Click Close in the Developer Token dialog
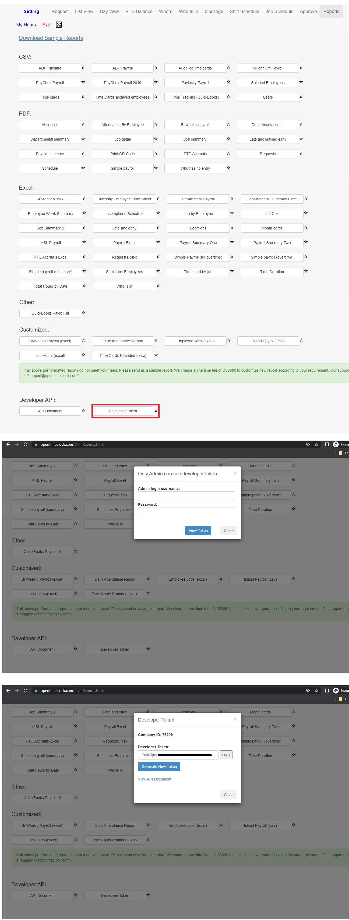The height and width of the screenshot is (920, 349). (x=229, y=795)
